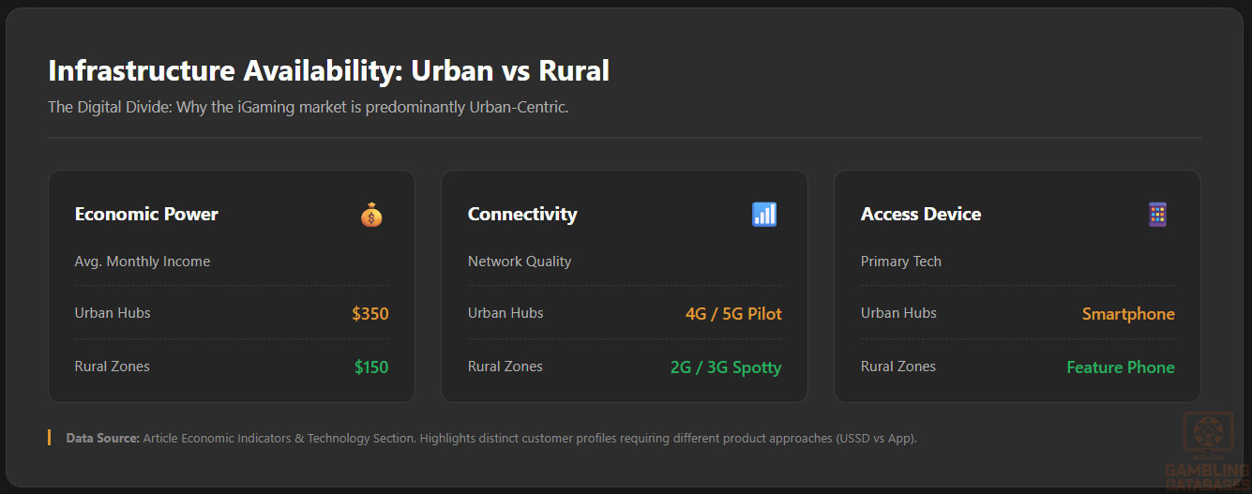Click the Avg. Monthly Income label

tap(143, 262)
